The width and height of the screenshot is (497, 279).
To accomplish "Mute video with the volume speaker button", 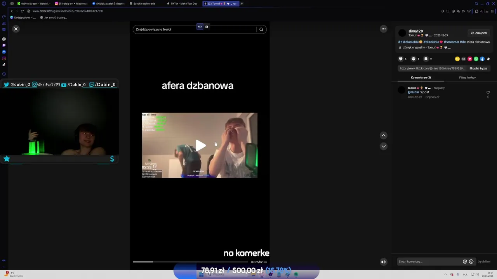I will pos(383,262).
